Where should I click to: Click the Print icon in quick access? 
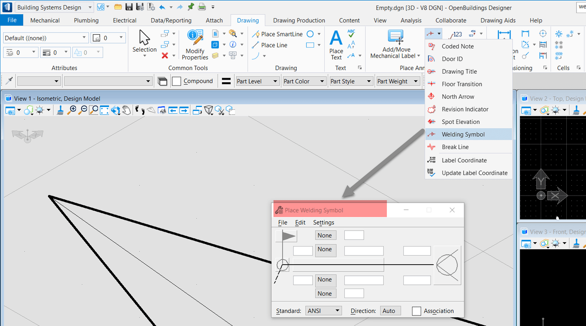pyautogui.click(x=202, y=7)
